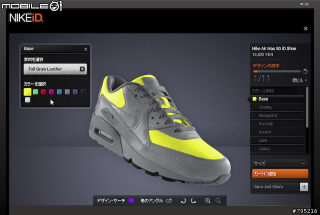Click the design progress bar
Image resolution: width=320 pixels, height=215 pixels.
tap(277, 71)
